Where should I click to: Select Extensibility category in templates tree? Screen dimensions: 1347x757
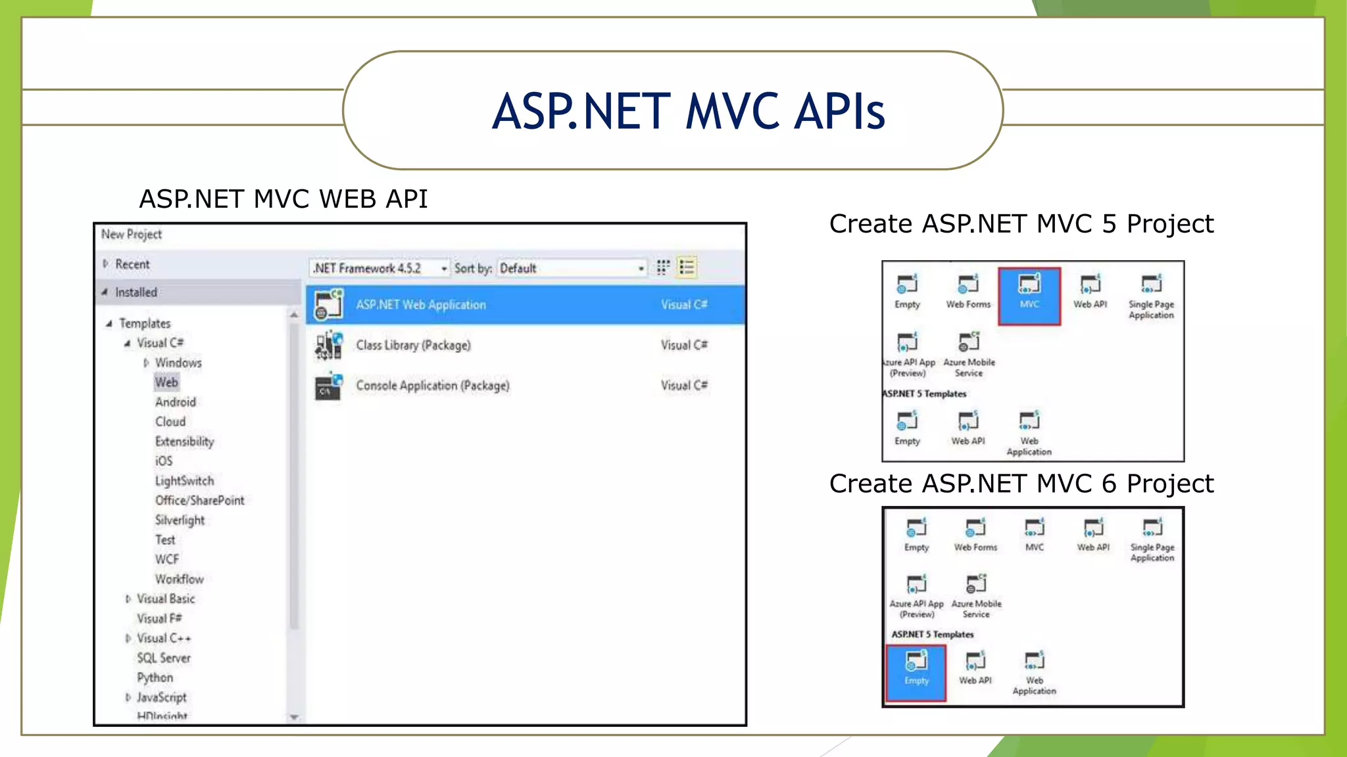[x=185, y=441]
